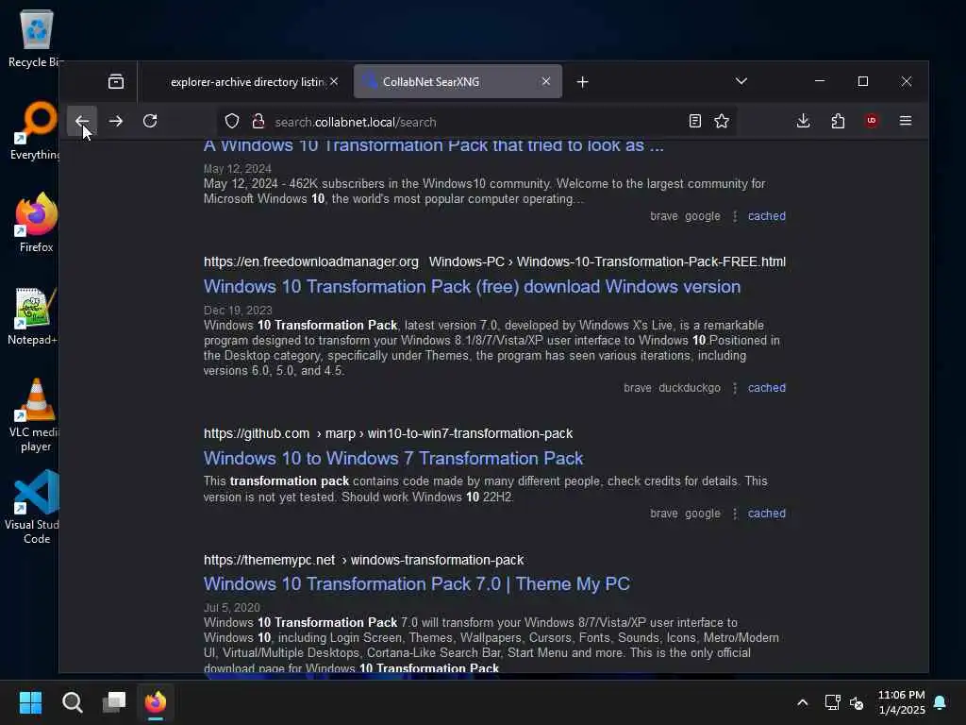Click the en.freedownloadmanager.org URL line
The height and width of the screenshot is (725, 966).
(494, 262)
